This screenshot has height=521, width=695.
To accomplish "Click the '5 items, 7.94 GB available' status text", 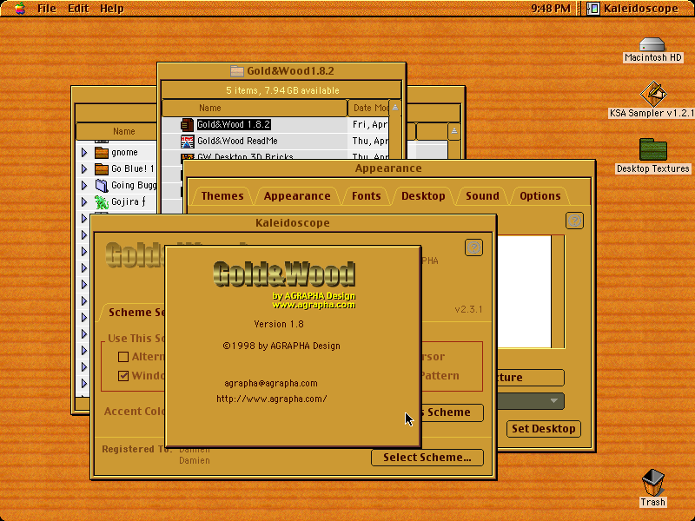I will click(282, 90).
